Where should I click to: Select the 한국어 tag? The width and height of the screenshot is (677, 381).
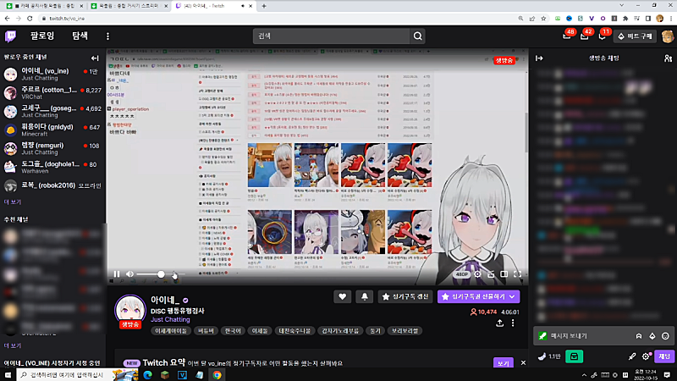(233, 331)
